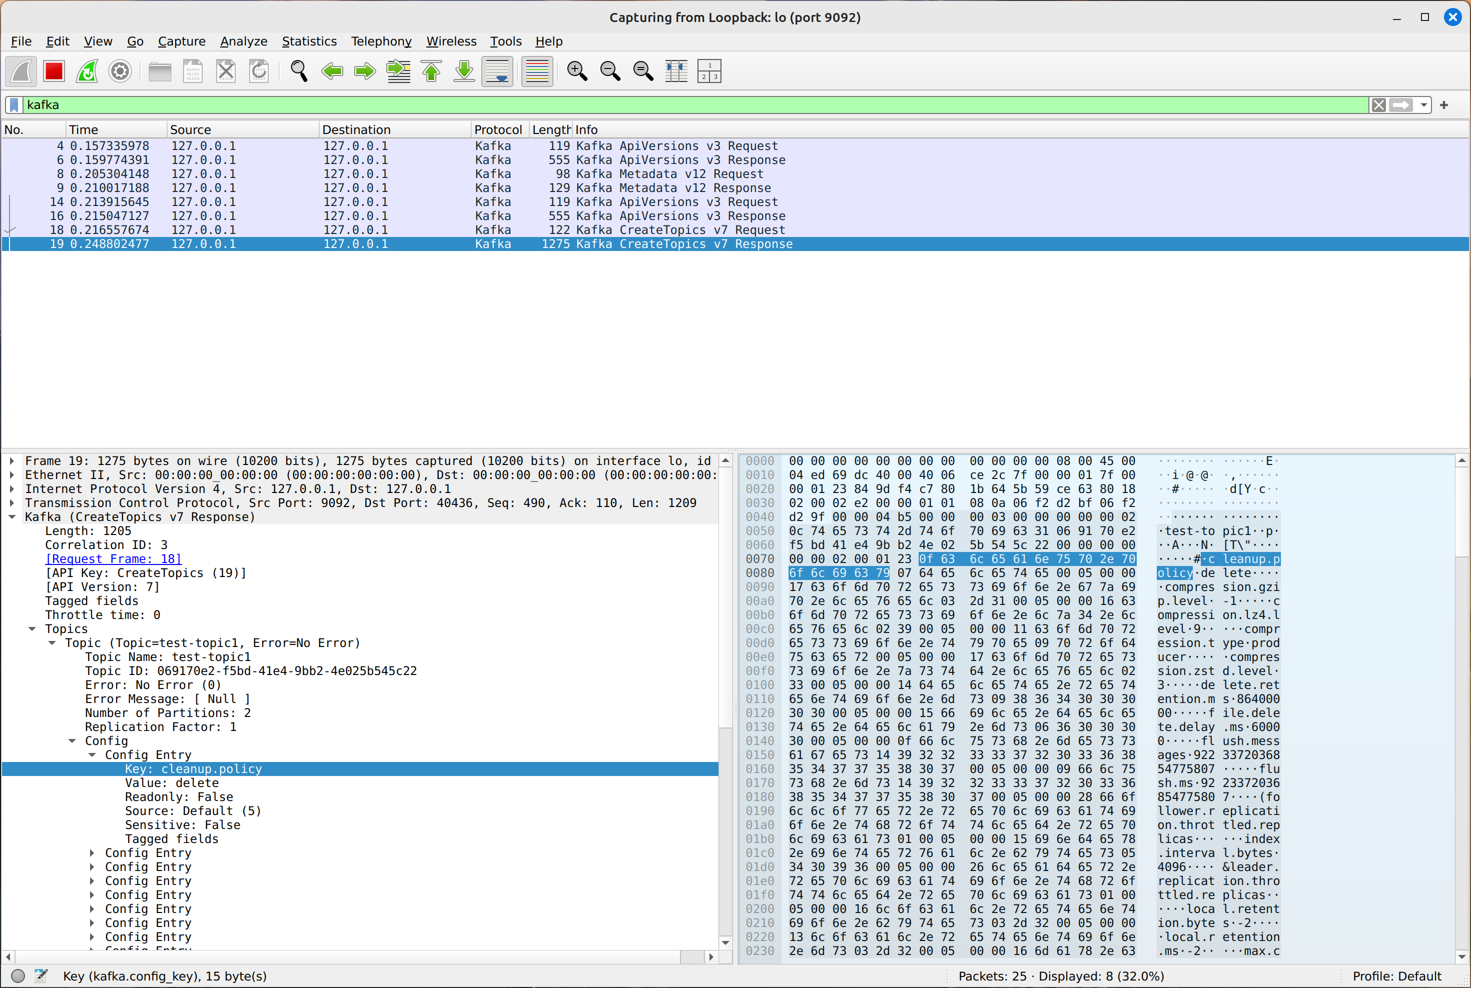This screenshot has height=988, width=1471.
Task: Jump to the last packet
Action: click(464, 71)
